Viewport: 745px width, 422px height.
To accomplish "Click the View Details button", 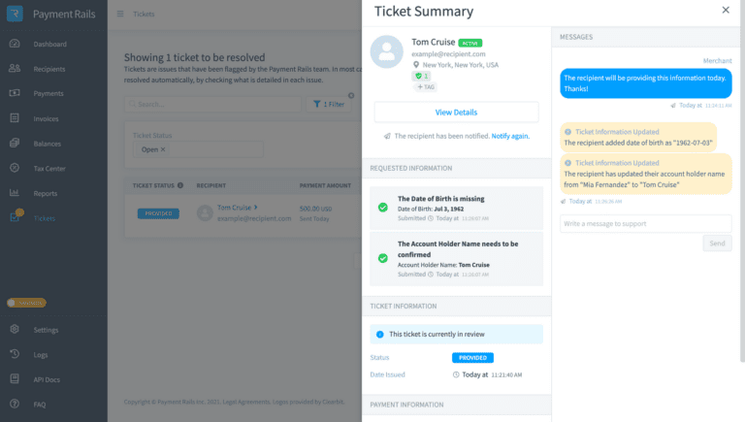I will coord(456,113).
